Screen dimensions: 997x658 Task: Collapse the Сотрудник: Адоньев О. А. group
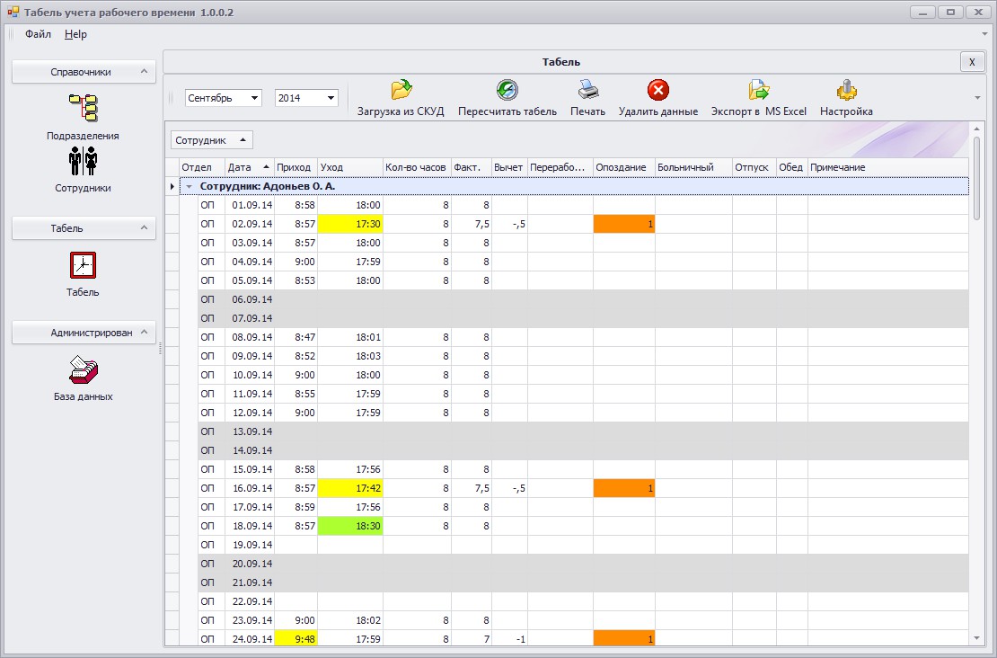point(189,186)
